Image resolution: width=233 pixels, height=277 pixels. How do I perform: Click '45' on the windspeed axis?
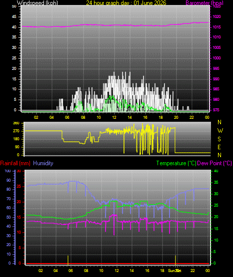14,17
